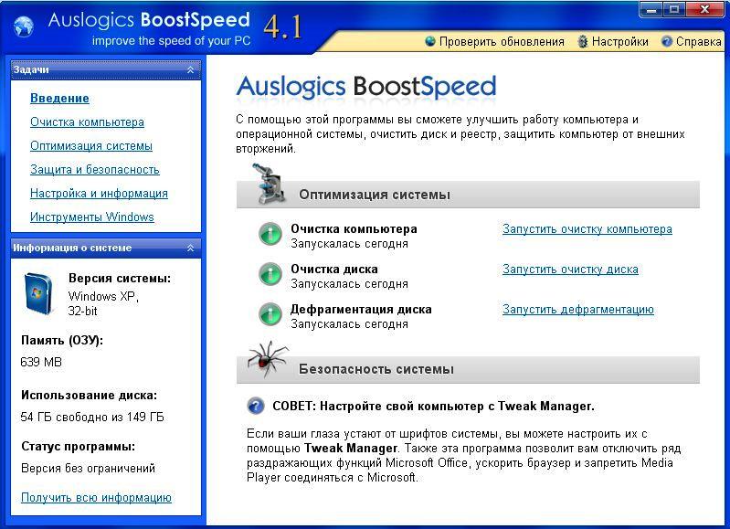Open Очистка компьютера task
This screenshot has height=529, width=730.
[87, 122]
